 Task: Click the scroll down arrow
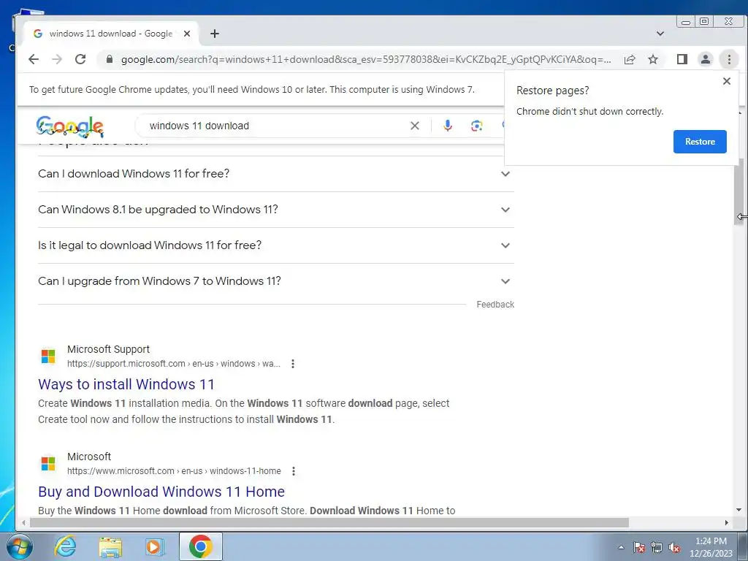tap(739, 510)
